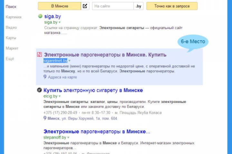This screenshot has height=154, width=232.
Task: Select the '.by' domain filter button
Action: [139, 6]
